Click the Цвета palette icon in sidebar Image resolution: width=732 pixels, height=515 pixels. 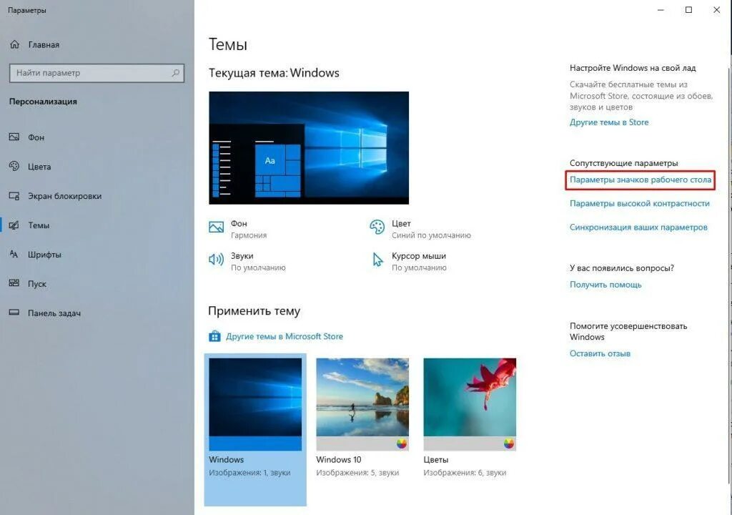pos(14,167)
